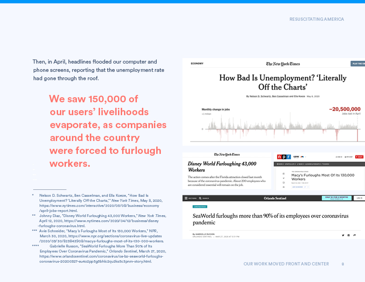Share SeaWorld article on Twitter

343,235
